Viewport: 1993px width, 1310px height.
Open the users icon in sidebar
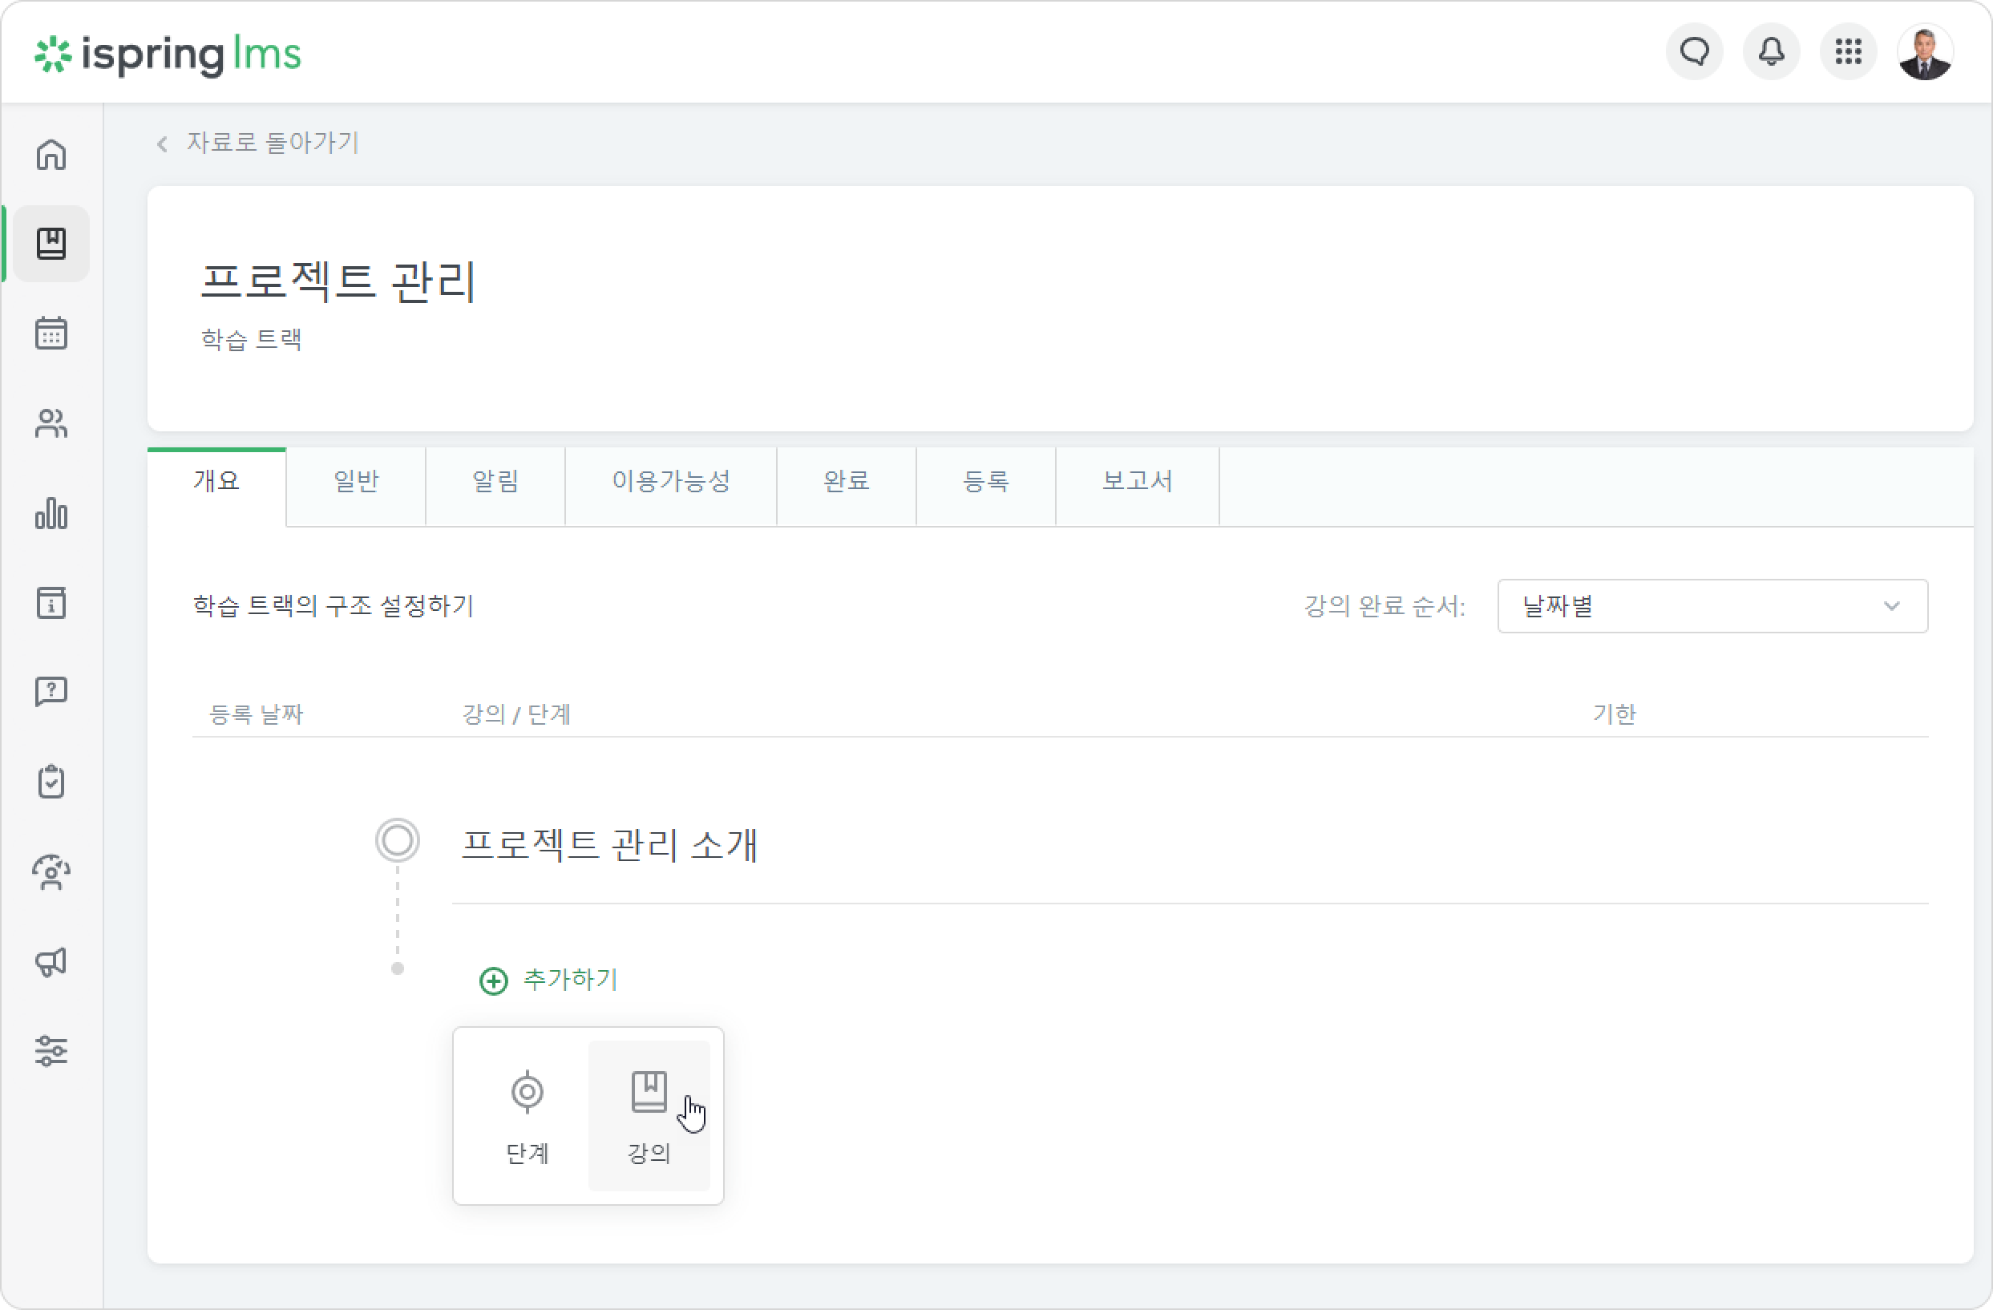pos(51,424)
